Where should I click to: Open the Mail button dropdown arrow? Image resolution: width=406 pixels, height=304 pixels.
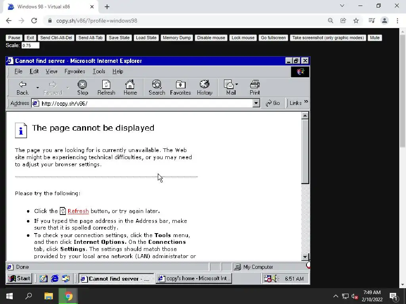[237, 84]
